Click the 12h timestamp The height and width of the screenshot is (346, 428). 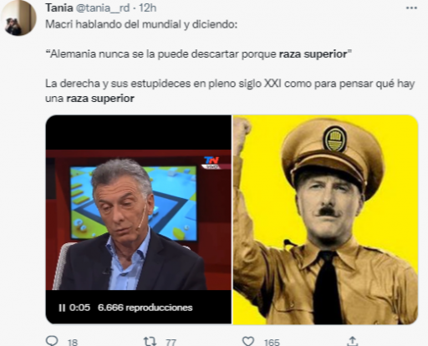(x=147, y=8)
